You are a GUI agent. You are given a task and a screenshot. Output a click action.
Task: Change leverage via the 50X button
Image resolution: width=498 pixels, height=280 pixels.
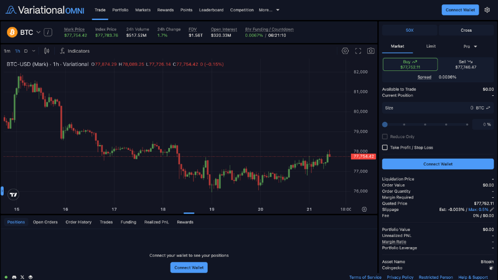click(x=410, y=30)
